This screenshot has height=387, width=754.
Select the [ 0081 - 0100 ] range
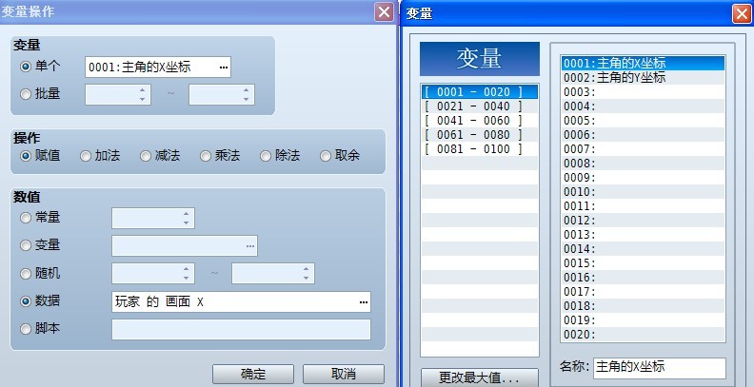point(480,149)
